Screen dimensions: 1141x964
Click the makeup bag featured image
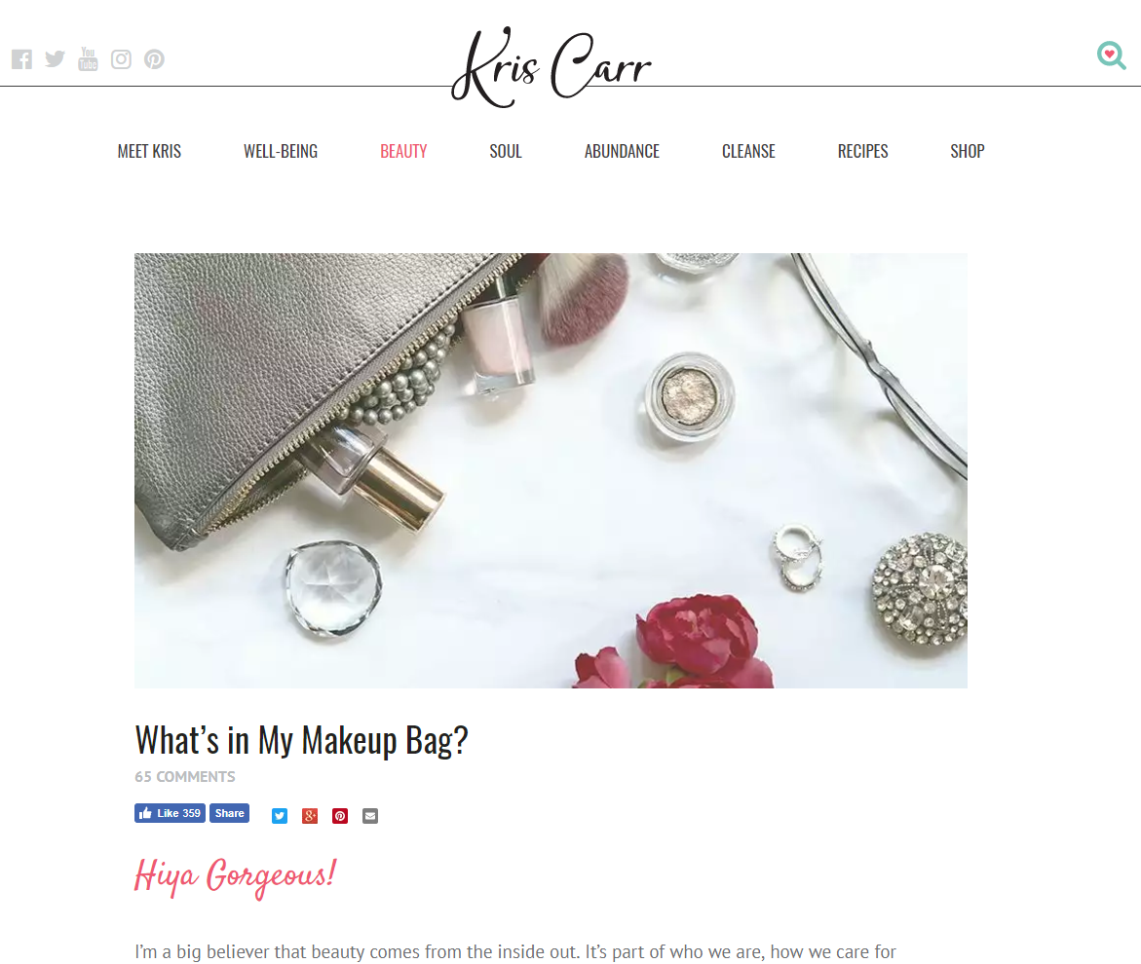coord(551,470)
